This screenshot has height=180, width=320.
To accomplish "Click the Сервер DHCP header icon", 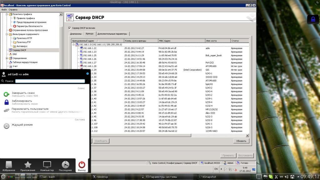I will pyautogui.click(x=70, y=17).
